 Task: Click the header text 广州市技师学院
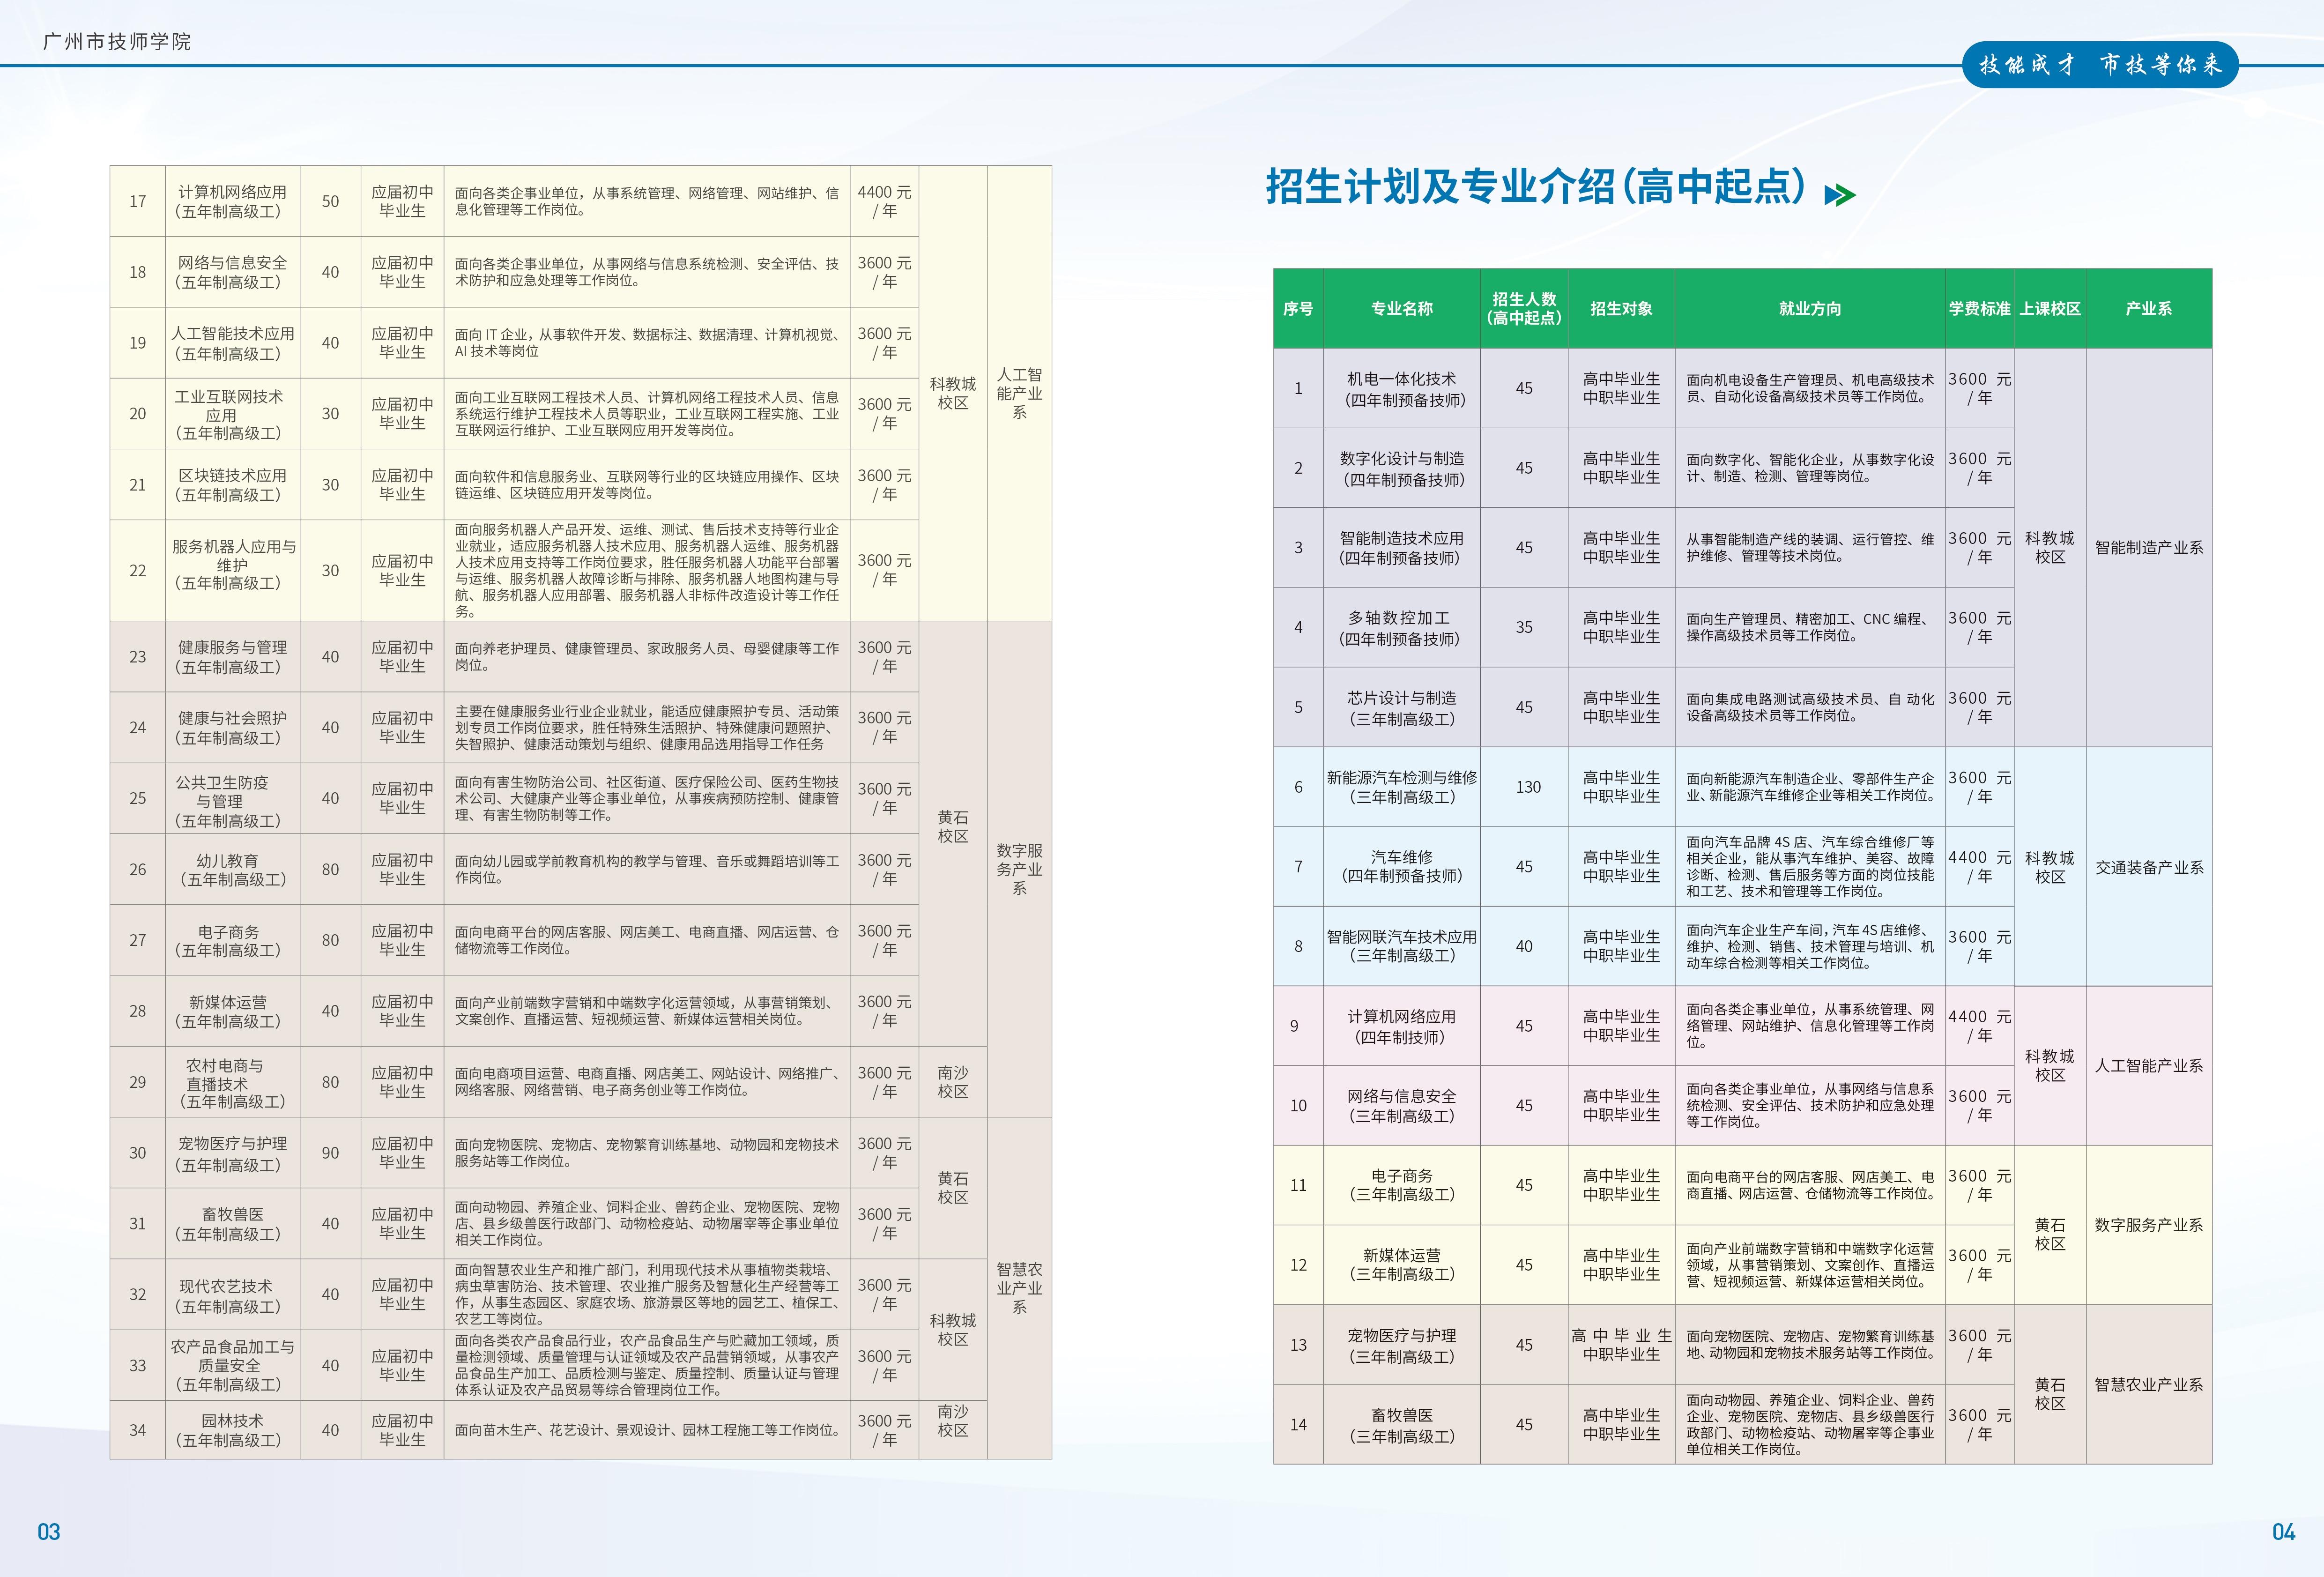point(117,42)
